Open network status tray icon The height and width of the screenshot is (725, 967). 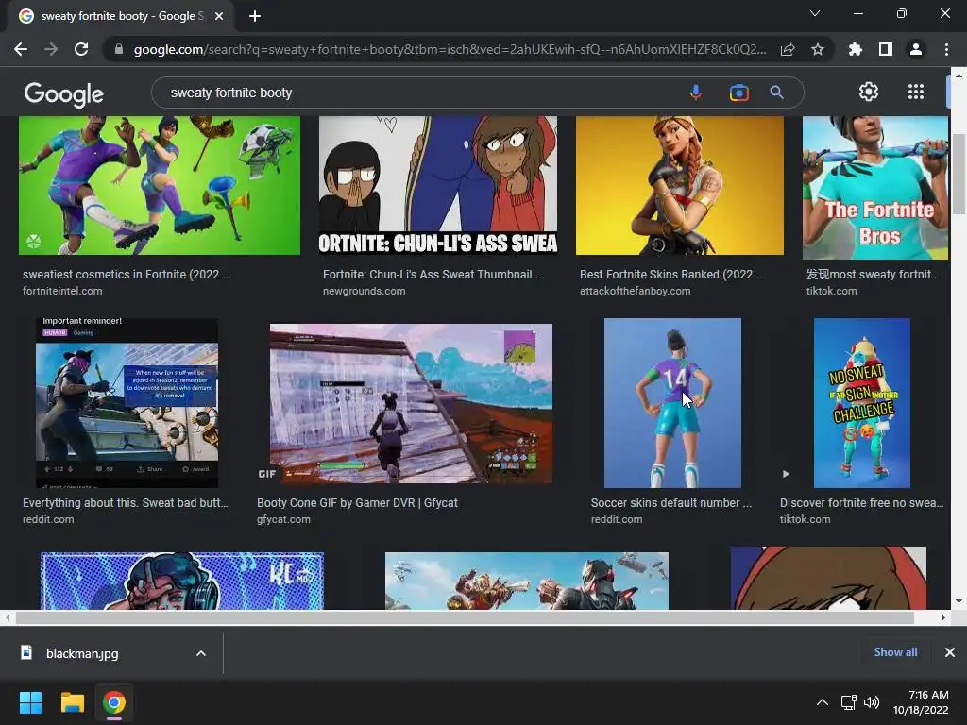pyautogui.click(x=849, y=702)
